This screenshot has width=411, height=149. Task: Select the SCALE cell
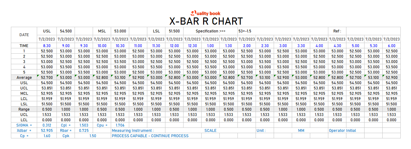point(210,130)
